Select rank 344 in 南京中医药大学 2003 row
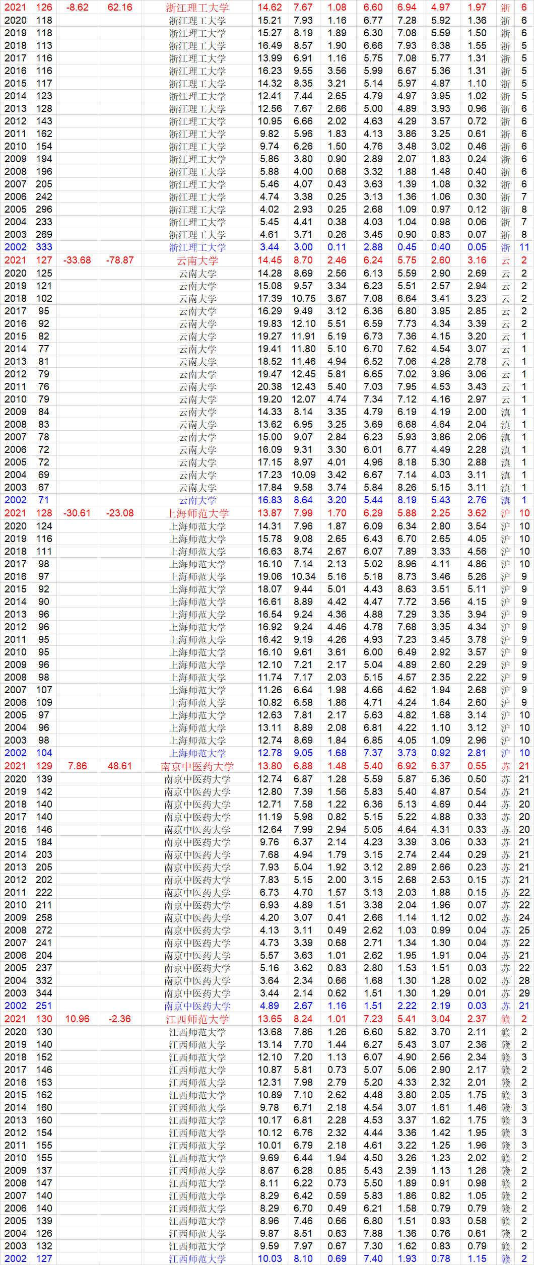 coord(44,993)
